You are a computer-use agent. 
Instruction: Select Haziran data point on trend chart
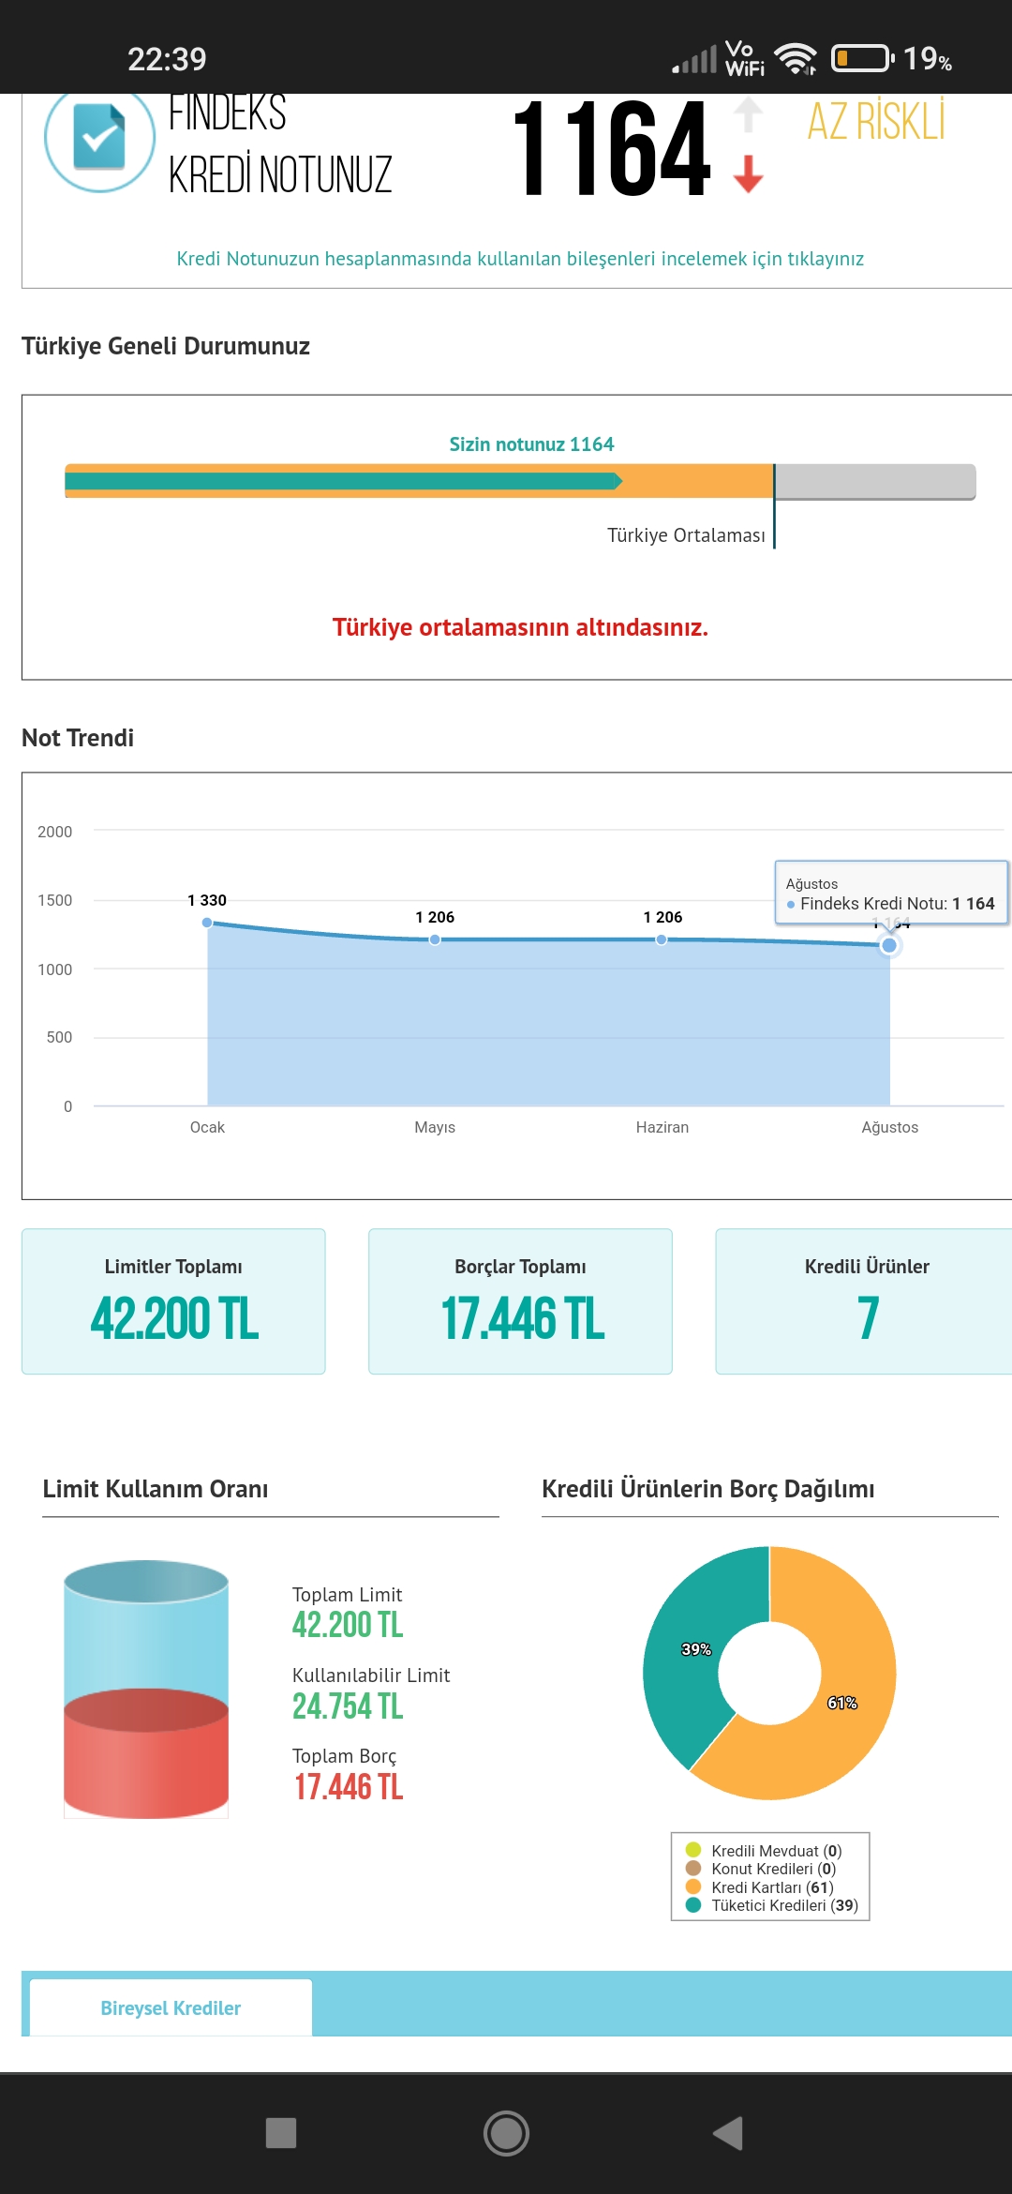(662, 939)
